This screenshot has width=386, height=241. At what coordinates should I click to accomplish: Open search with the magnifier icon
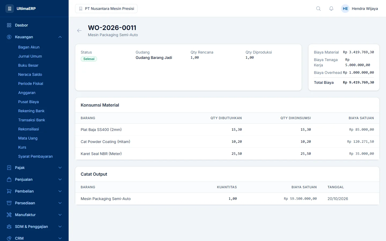click(x=318, y=9)
